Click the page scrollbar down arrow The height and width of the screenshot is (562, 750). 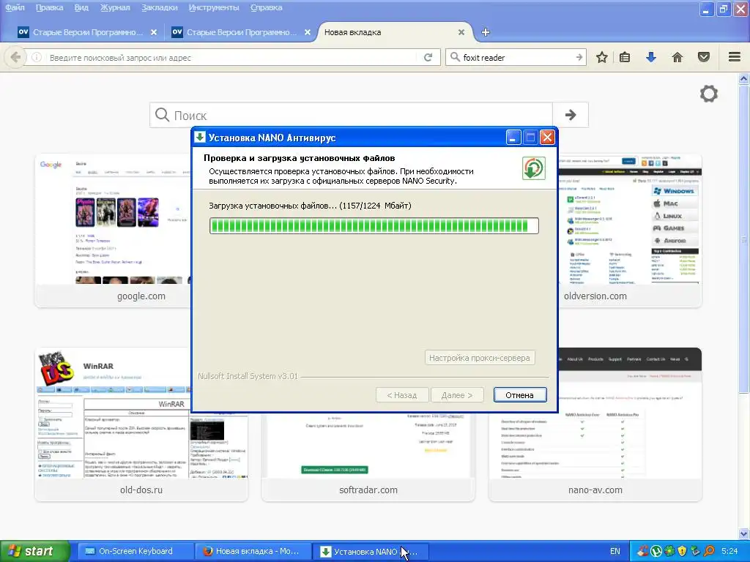click(x=744, y=533)
